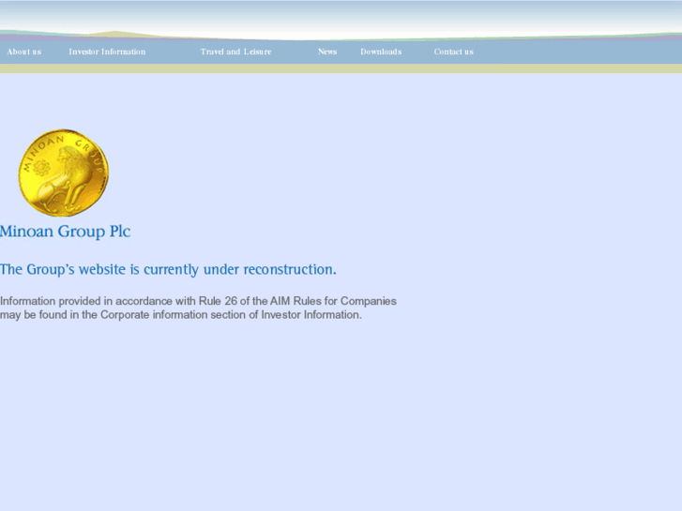The height and width of the screenshot is (511, 682).
Task: Click the gold Minoan Group coin logo
Action: 64,173
